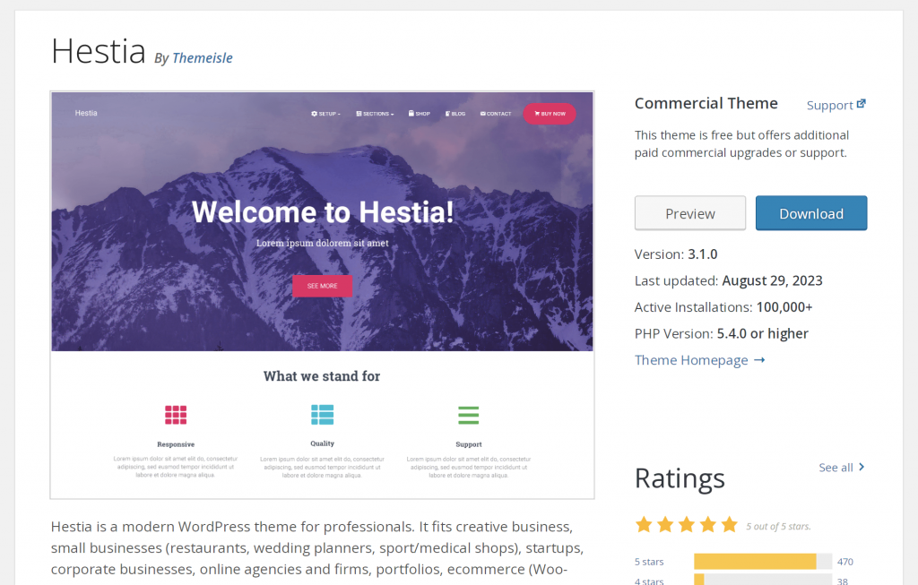Viewport: 918px width, 585px height.
Task: Click the red Responsive grid icon
Action: tap(176, 415)
